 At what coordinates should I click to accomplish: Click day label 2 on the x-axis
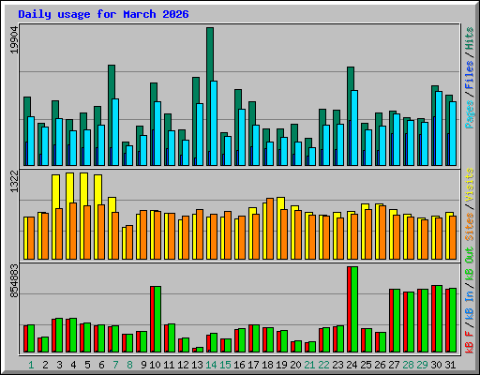[45, 365]
